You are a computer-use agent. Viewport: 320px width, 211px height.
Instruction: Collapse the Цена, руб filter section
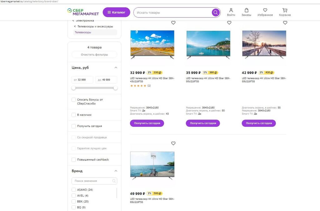point(116,67)
